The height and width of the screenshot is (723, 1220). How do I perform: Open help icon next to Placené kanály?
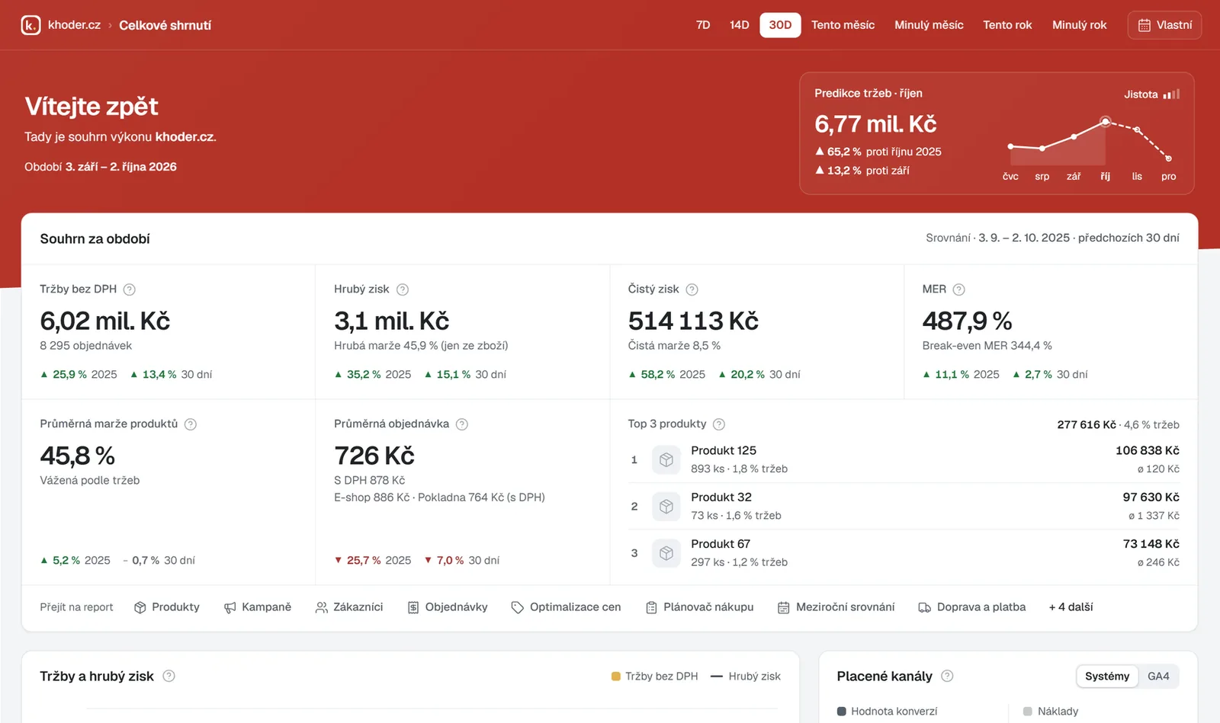(947, 676)
